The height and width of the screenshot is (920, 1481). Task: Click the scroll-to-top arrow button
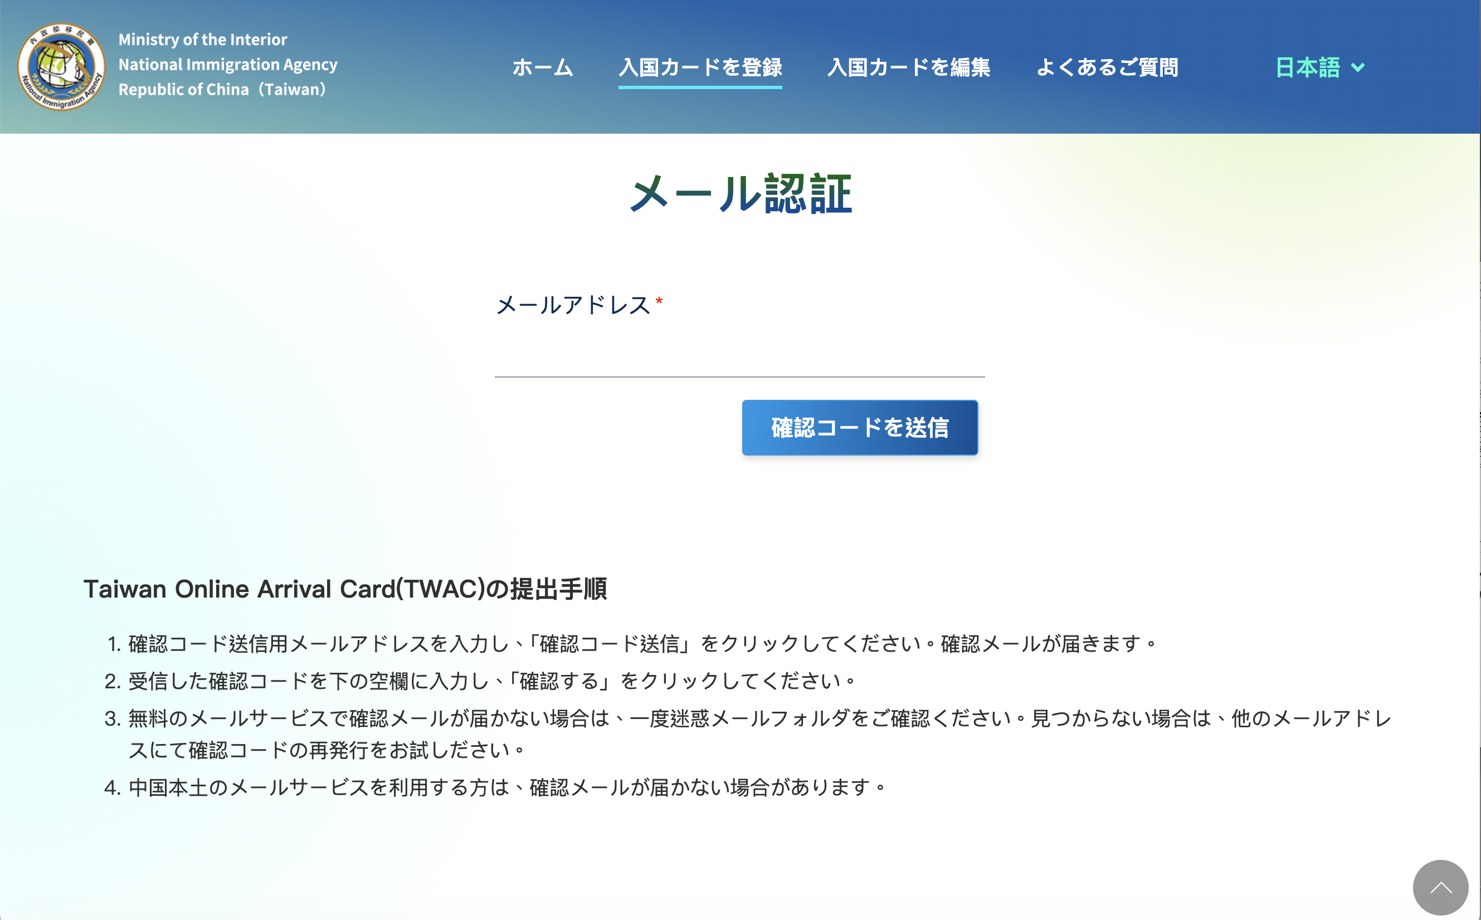click(1440, 887)
